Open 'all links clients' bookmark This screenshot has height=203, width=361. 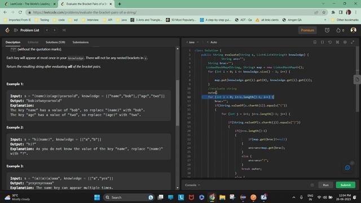click(267, 20)
